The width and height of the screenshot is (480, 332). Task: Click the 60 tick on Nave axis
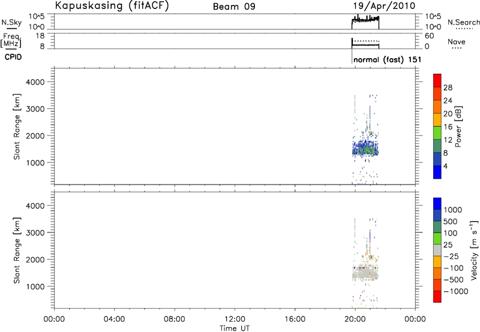pos(429,36)
